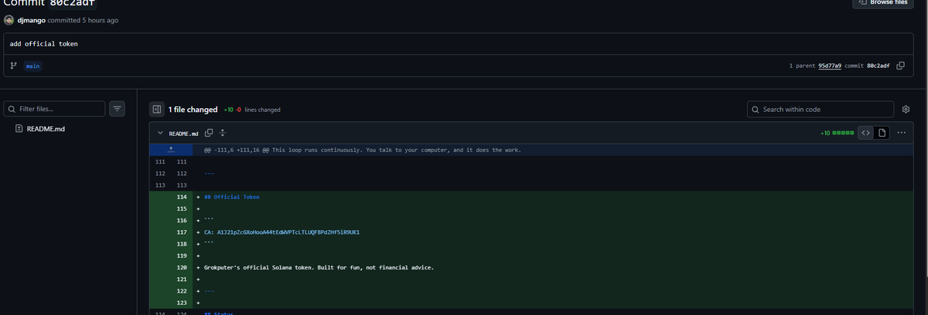This screenshot has height=315, width=928.
Task: Click djmango's avatar picture
Action: click(9, 20)
